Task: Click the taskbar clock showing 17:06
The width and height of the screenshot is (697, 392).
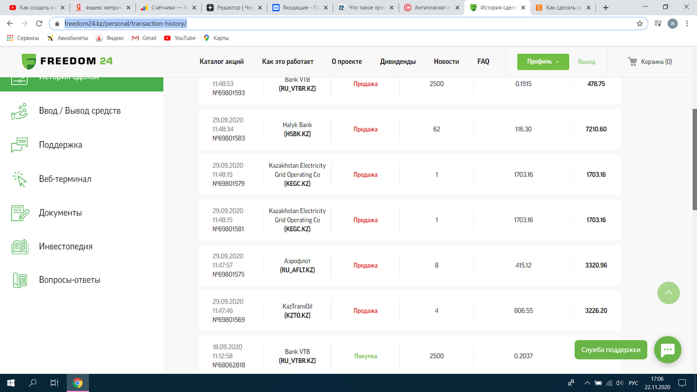Action: [x=658, y=379]
